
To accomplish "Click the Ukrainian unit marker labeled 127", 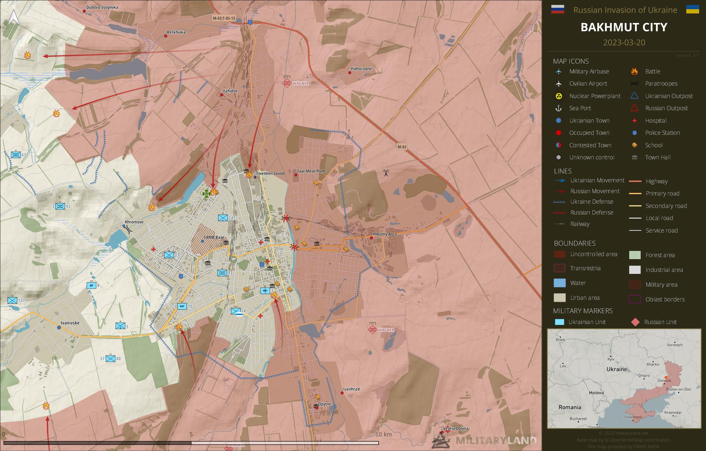I will 12,300.
